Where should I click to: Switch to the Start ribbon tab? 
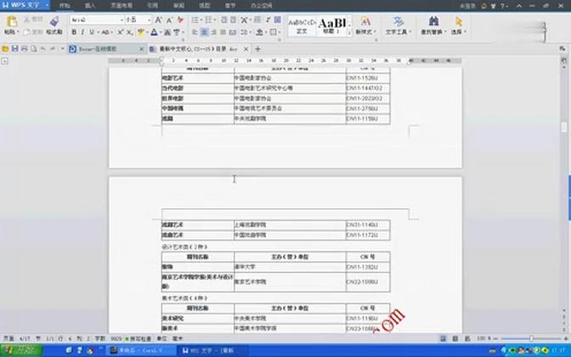(65, 5)
